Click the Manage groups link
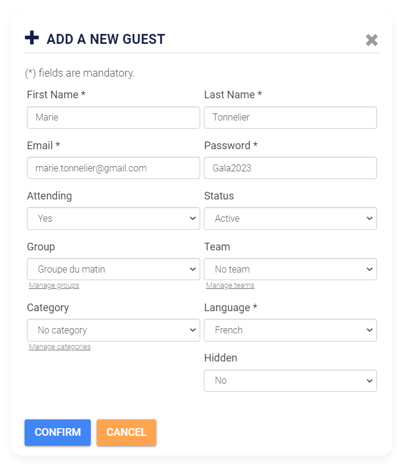This screenshot has width=404, height=465. point(54,285)
